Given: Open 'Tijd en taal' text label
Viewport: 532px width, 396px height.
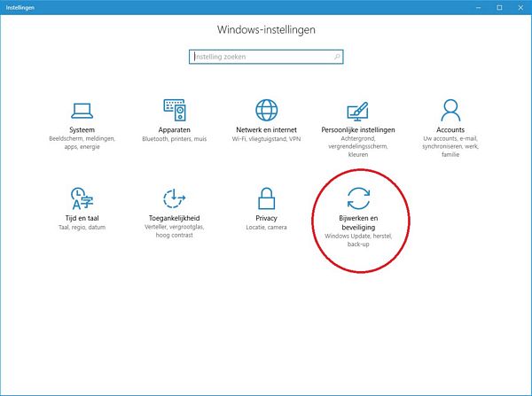Looking at the screenshot, I should [82, 218].
